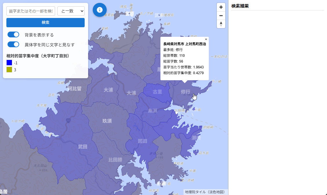Click popup title 長崎県対馬市 上対馬町西泊
327x195 pixels.
(185, 44)
